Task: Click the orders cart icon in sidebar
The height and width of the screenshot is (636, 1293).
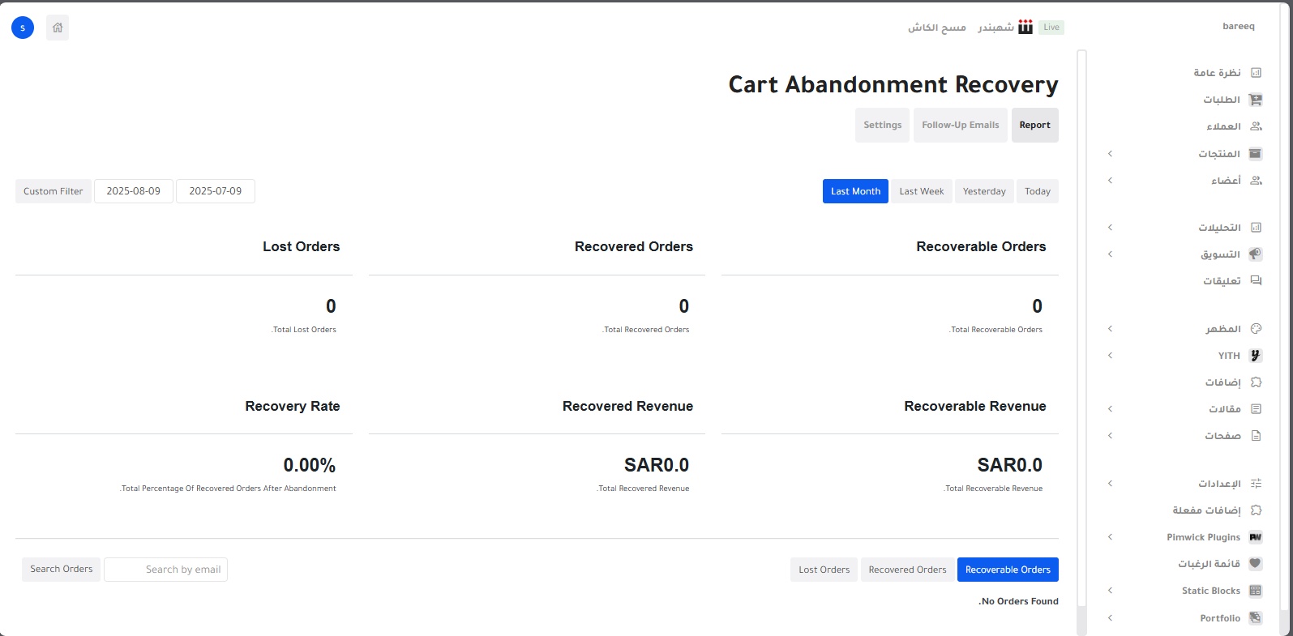Action: tap(1255, 100)
